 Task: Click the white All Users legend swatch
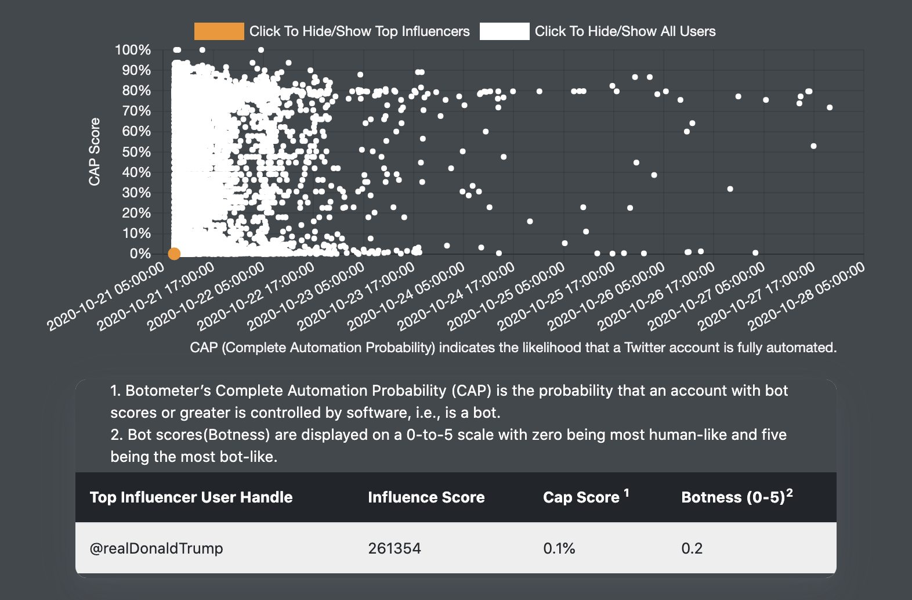tap(504, 31)
